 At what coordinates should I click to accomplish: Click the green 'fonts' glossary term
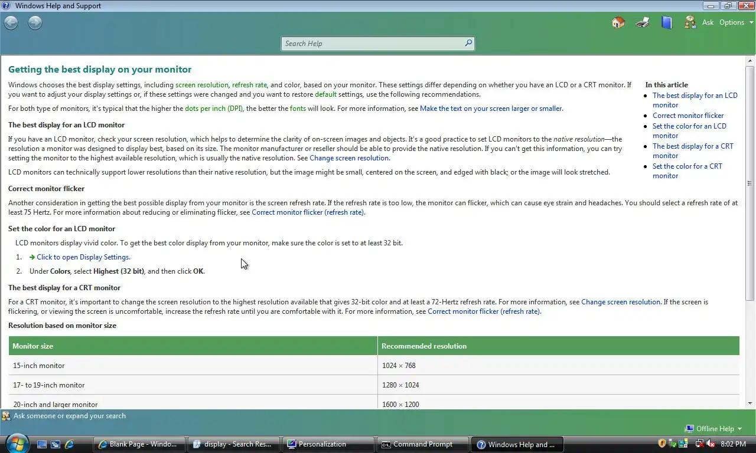click(298, 109)
